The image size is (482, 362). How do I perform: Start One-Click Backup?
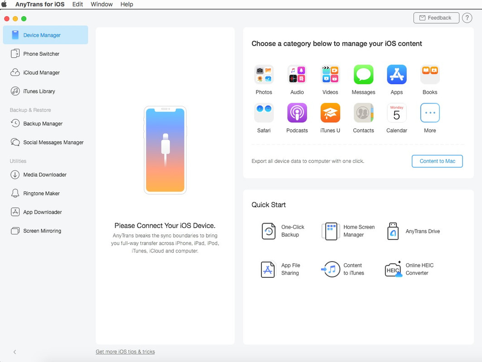coord(283,231)
